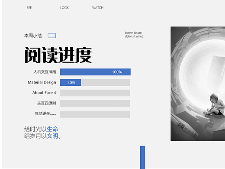Select the Material Design row label
The height and width of the screenshot is (169, 225).
42,82
